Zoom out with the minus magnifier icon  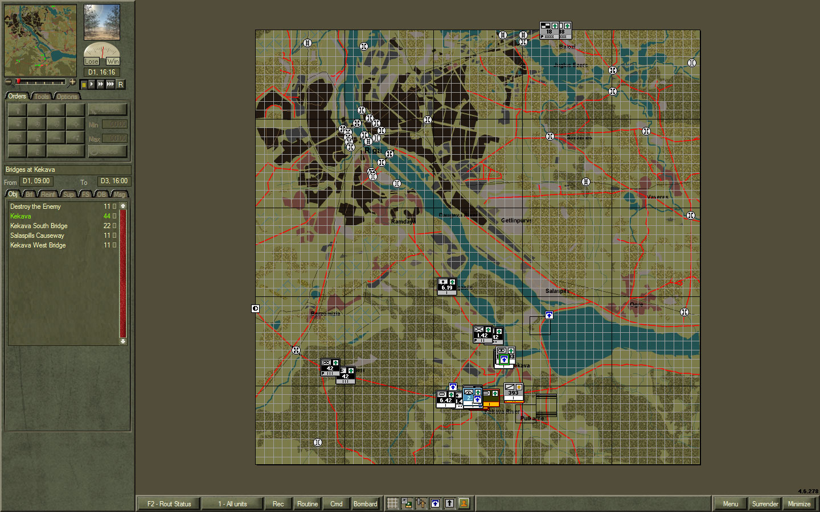click(8, 82)
